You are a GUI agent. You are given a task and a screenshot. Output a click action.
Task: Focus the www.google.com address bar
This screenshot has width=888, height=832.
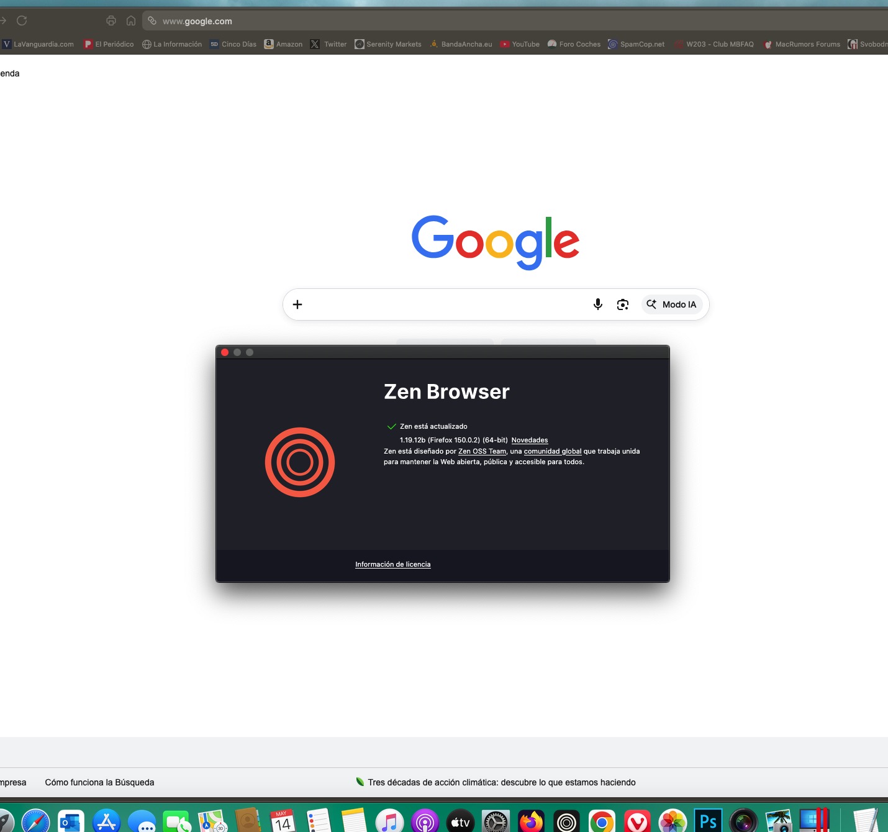(515, 21)
